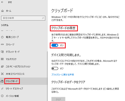Open マルチタスク settings
125x101 pixels.
click(x=11, y=59)
